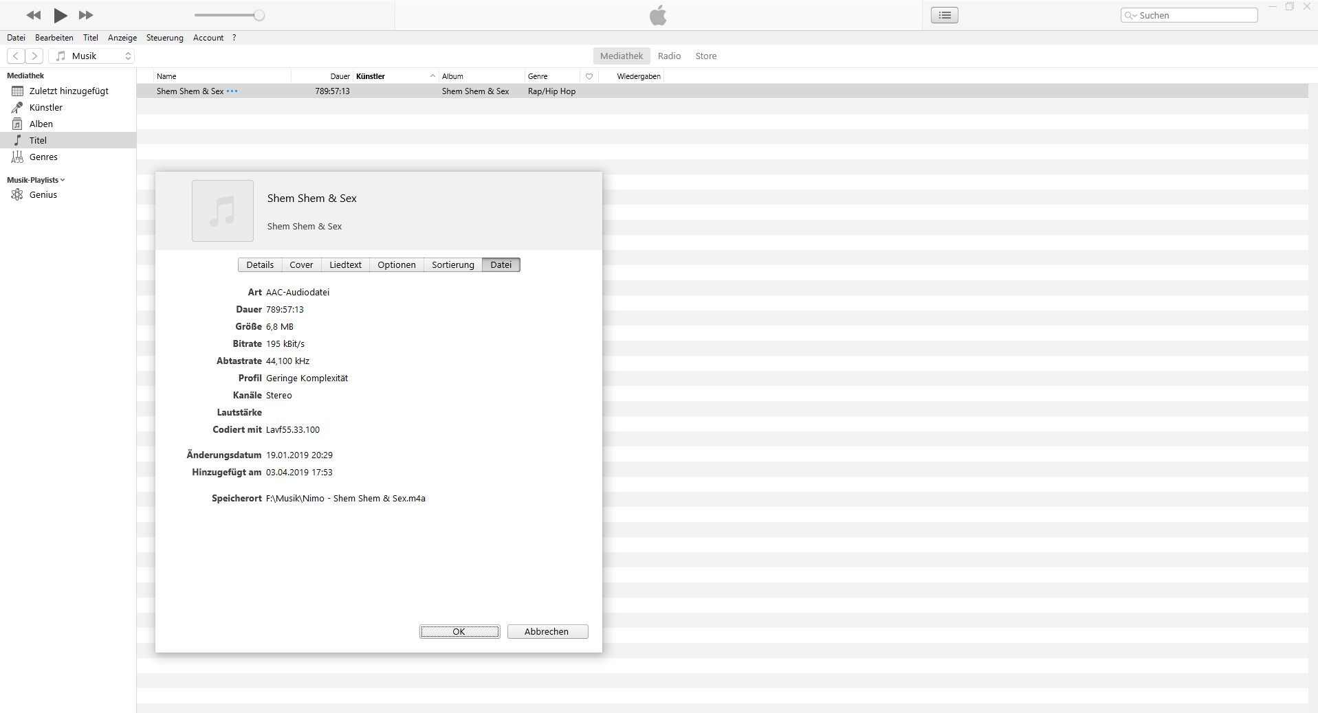Switch to the Datei tab
Image resolution: width=1318 pixels, height=713 pixels.
[x=501, y=265]
